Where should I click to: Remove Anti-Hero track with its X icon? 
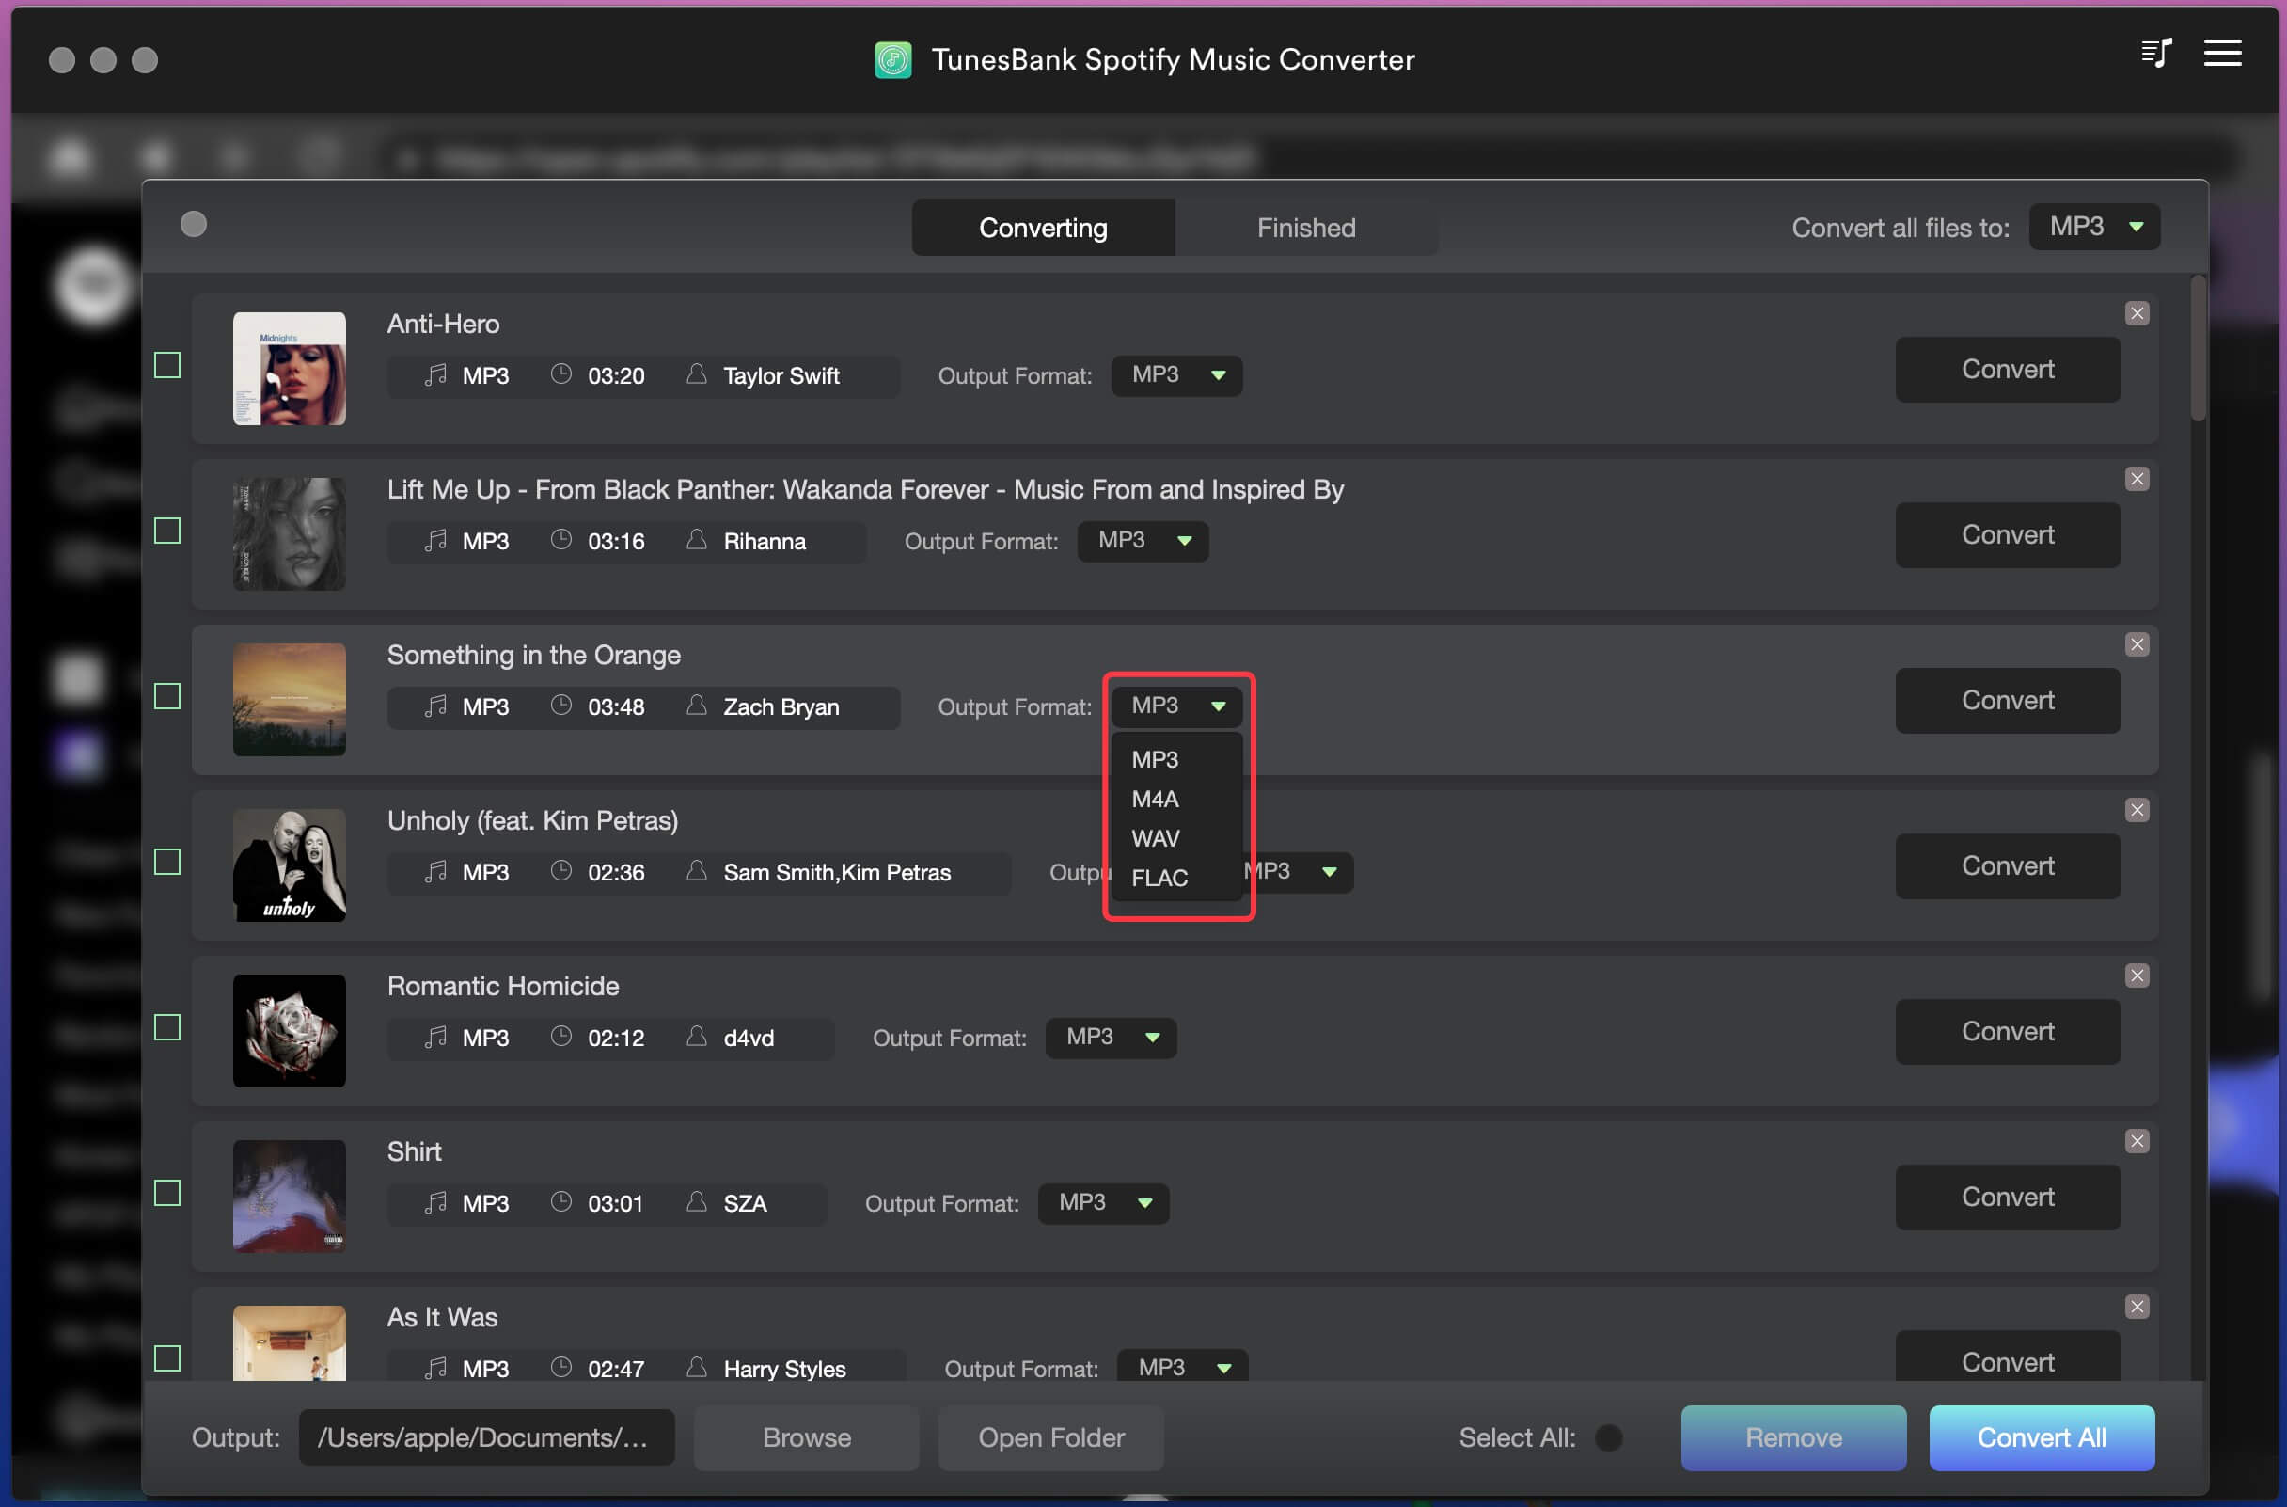tap(2137, 313)
